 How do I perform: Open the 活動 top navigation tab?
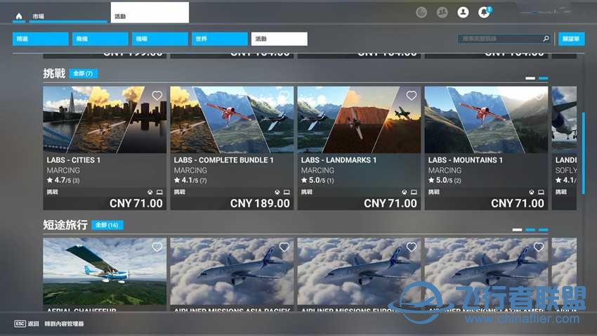(150, 13)
